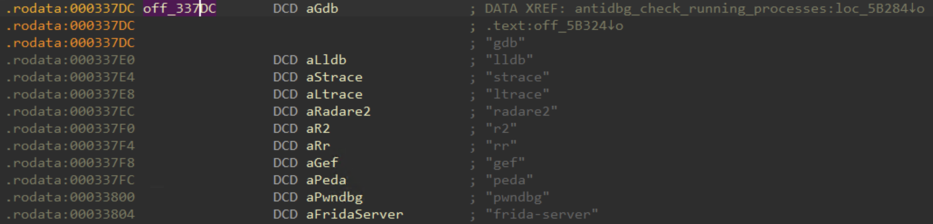Image resolution: width=933 pixels, height=224 pixels.
Task: Follow antidbg_check_running_processes xref link
Action: [x=749, y=9]
